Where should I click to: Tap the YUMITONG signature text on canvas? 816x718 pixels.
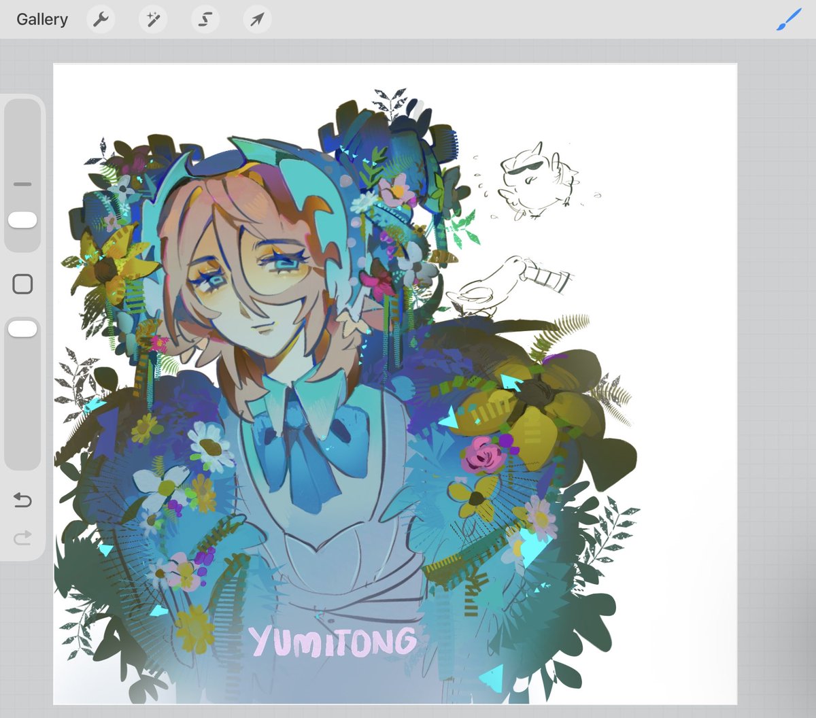tap(333, 642)
